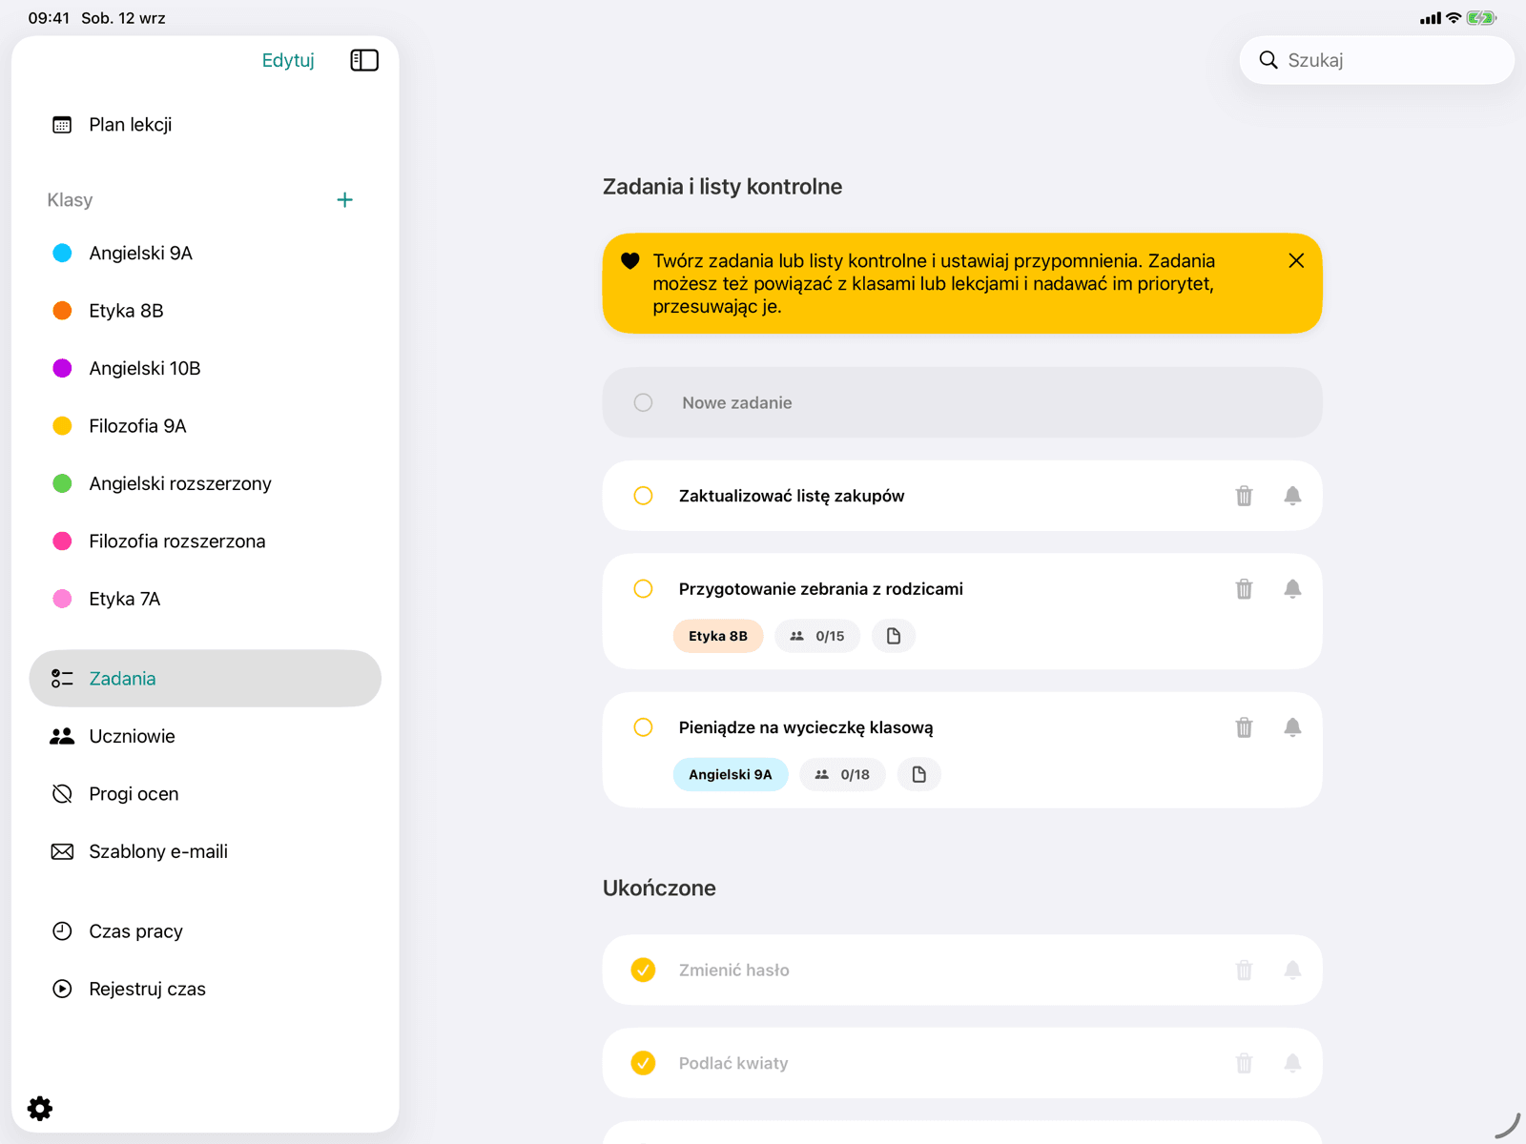The height and width of the screenshot is (1144, 1526).
Task: Select the Zadania sidebar item
Action: [205, 679]
